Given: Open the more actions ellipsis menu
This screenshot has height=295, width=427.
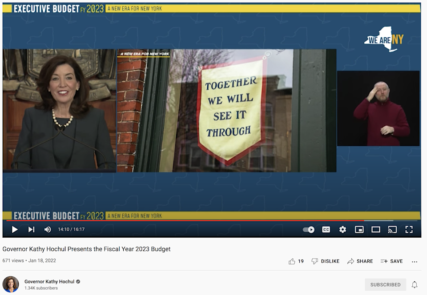Looking at the screenshot, I should (x=415, y=262).
